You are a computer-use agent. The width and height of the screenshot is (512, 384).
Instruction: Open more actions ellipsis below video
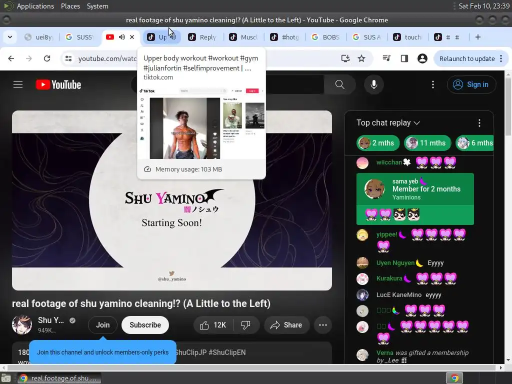(x=323, y=325)
